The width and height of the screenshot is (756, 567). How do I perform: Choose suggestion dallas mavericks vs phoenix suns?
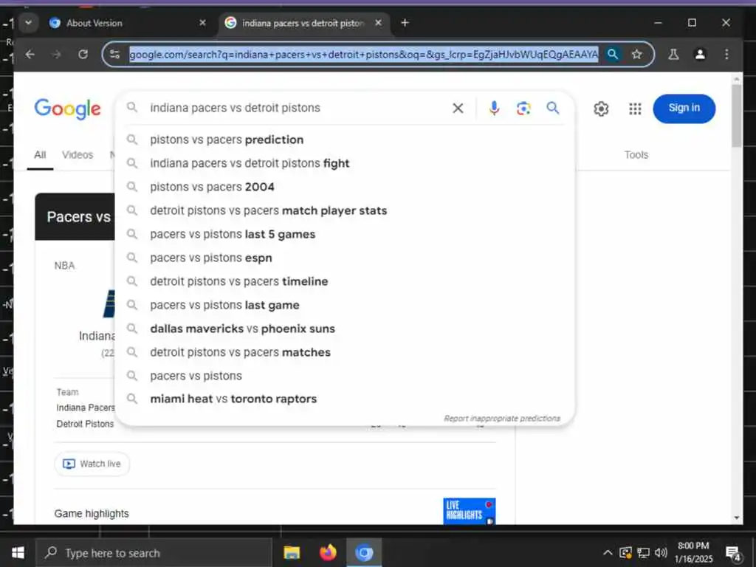click(x=345, y=329)
